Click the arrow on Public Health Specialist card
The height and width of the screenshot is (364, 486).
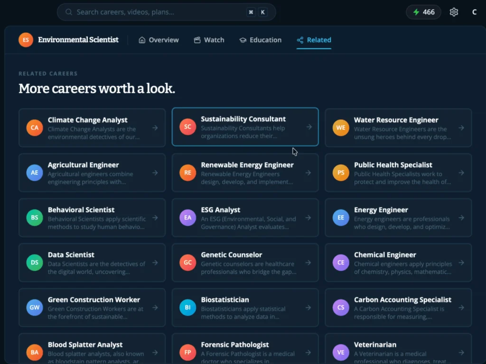461,173
